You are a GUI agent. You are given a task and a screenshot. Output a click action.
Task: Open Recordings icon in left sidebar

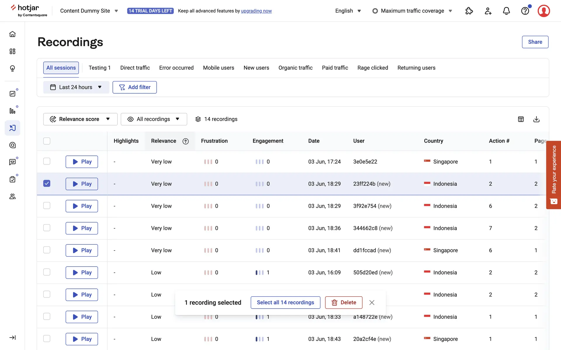tap(12, 128)
